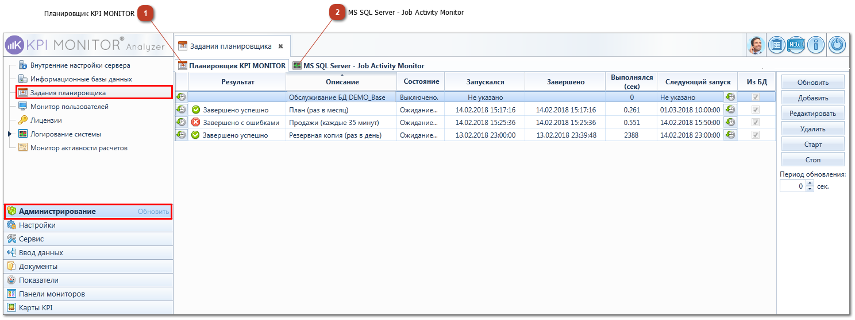Screen dimensions: 855x320
Task: Expand the Карты KPI sidebar section
Action: (88, 308)
